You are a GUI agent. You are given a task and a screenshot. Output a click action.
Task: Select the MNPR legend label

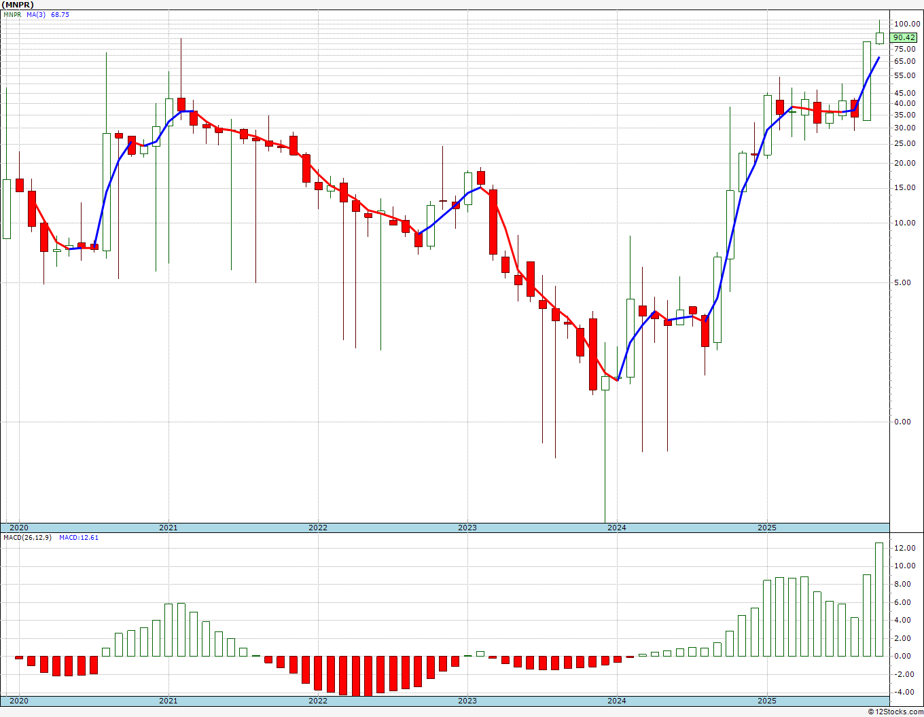point(13,14)
